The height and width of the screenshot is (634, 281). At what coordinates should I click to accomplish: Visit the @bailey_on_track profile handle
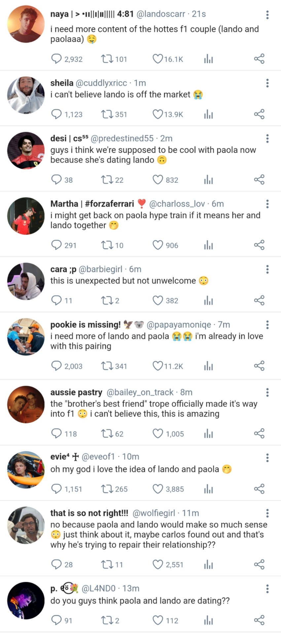tap(140, 392)
